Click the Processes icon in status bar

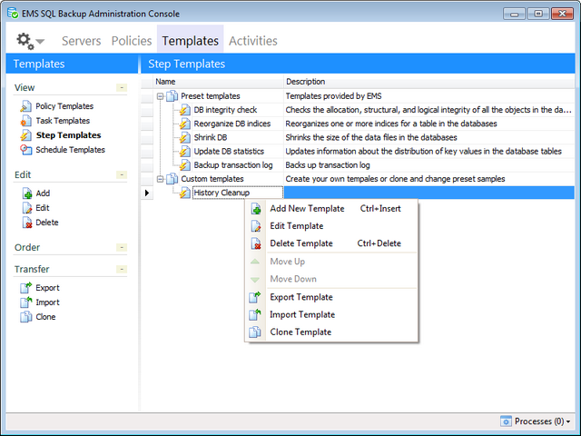point(506,421)
